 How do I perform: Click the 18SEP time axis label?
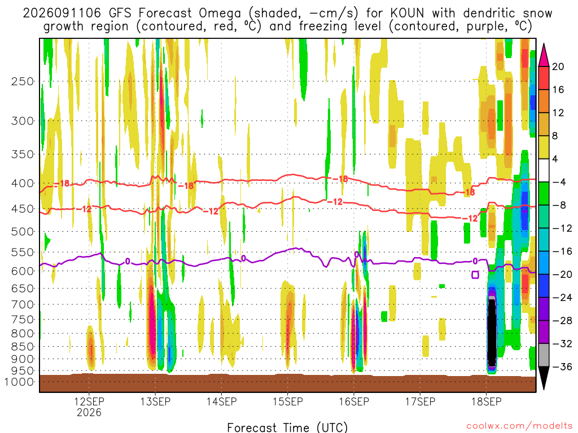pyautogui.click(x=486, y=401)
